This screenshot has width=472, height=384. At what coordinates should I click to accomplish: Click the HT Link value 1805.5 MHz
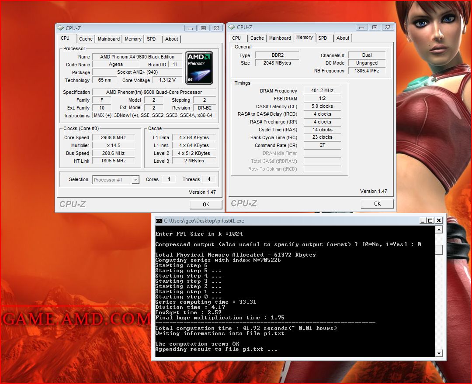(x=113, y=161)
